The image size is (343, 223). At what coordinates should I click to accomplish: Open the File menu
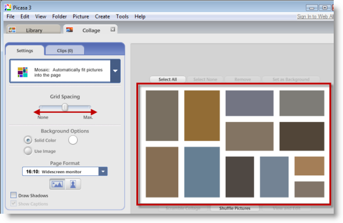tap(10, 17)
